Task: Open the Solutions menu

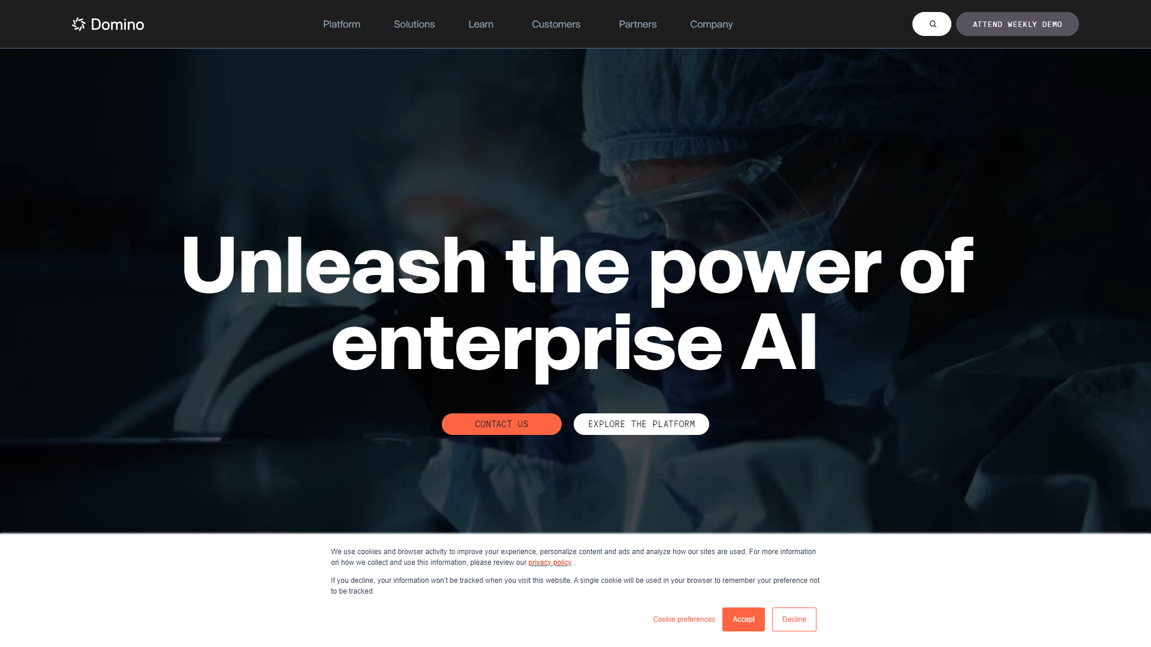Action: (x=414, y=24)
